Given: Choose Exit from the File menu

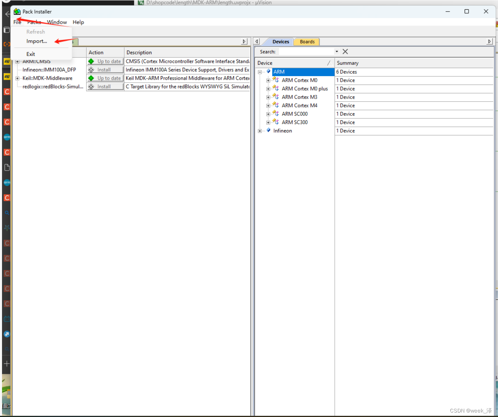Looking at the screenshot, I should click(x=31, y=54).
